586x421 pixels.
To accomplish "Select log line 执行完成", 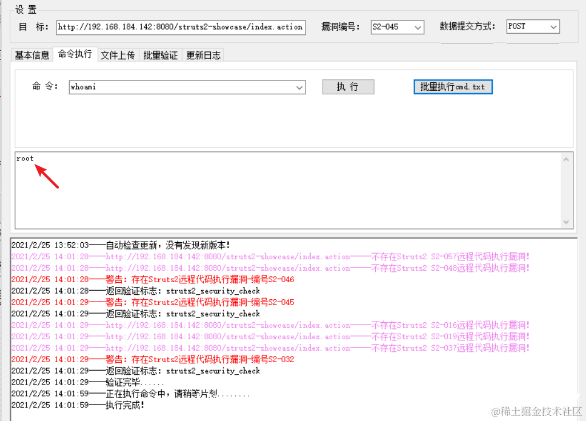I will (x=78, y=406).
